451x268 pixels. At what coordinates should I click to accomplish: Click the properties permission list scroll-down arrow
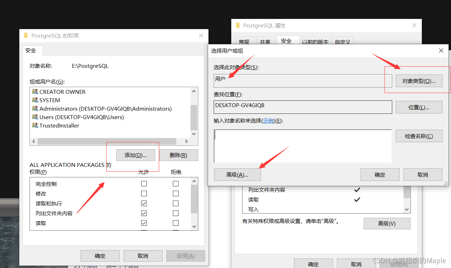pos(407,209)
